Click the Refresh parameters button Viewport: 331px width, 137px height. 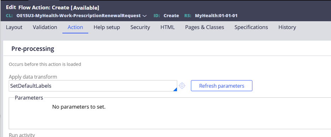(222, 86)
